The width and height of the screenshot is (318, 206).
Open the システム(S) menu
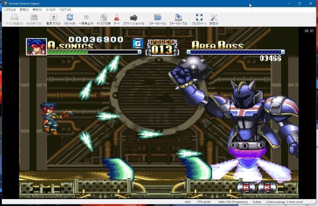point(10,10)
